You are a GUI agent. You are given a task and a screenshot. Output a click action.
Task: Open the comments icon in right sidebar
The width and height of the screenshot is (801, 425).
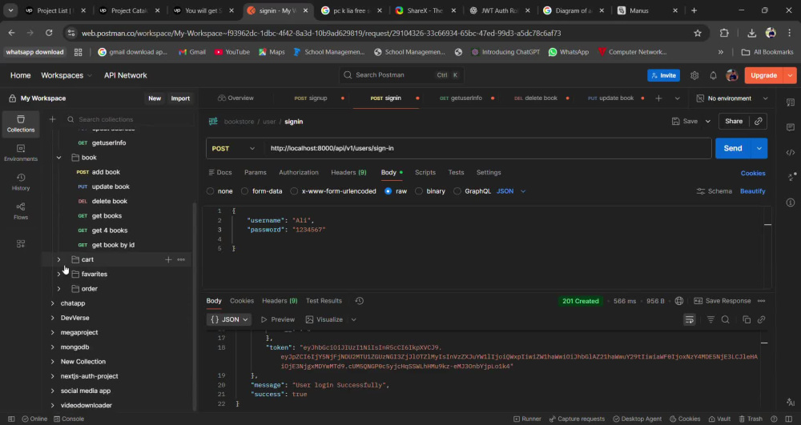tap(791, 127)
